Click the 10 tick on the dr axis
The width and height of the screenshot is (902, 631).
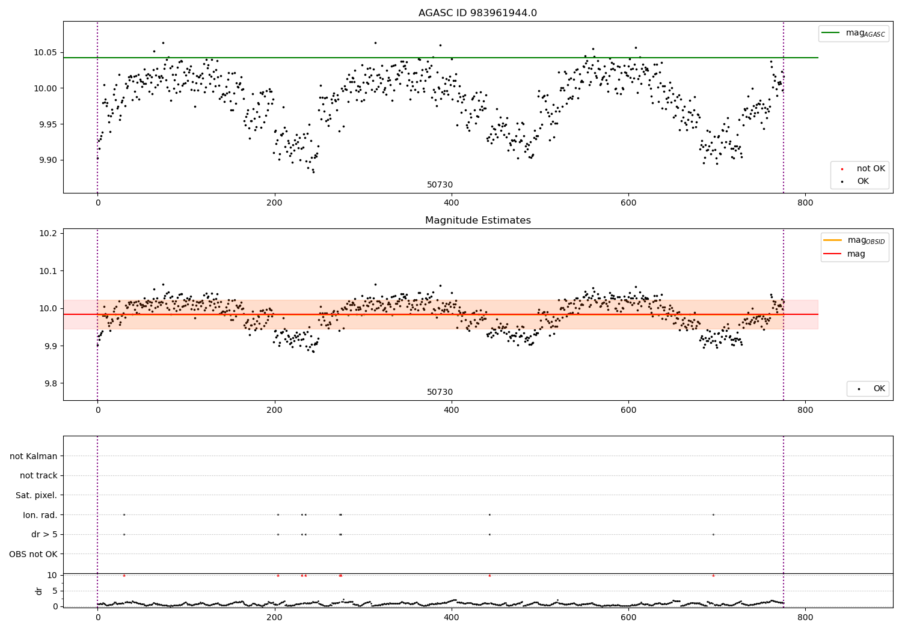pos(52,575)
